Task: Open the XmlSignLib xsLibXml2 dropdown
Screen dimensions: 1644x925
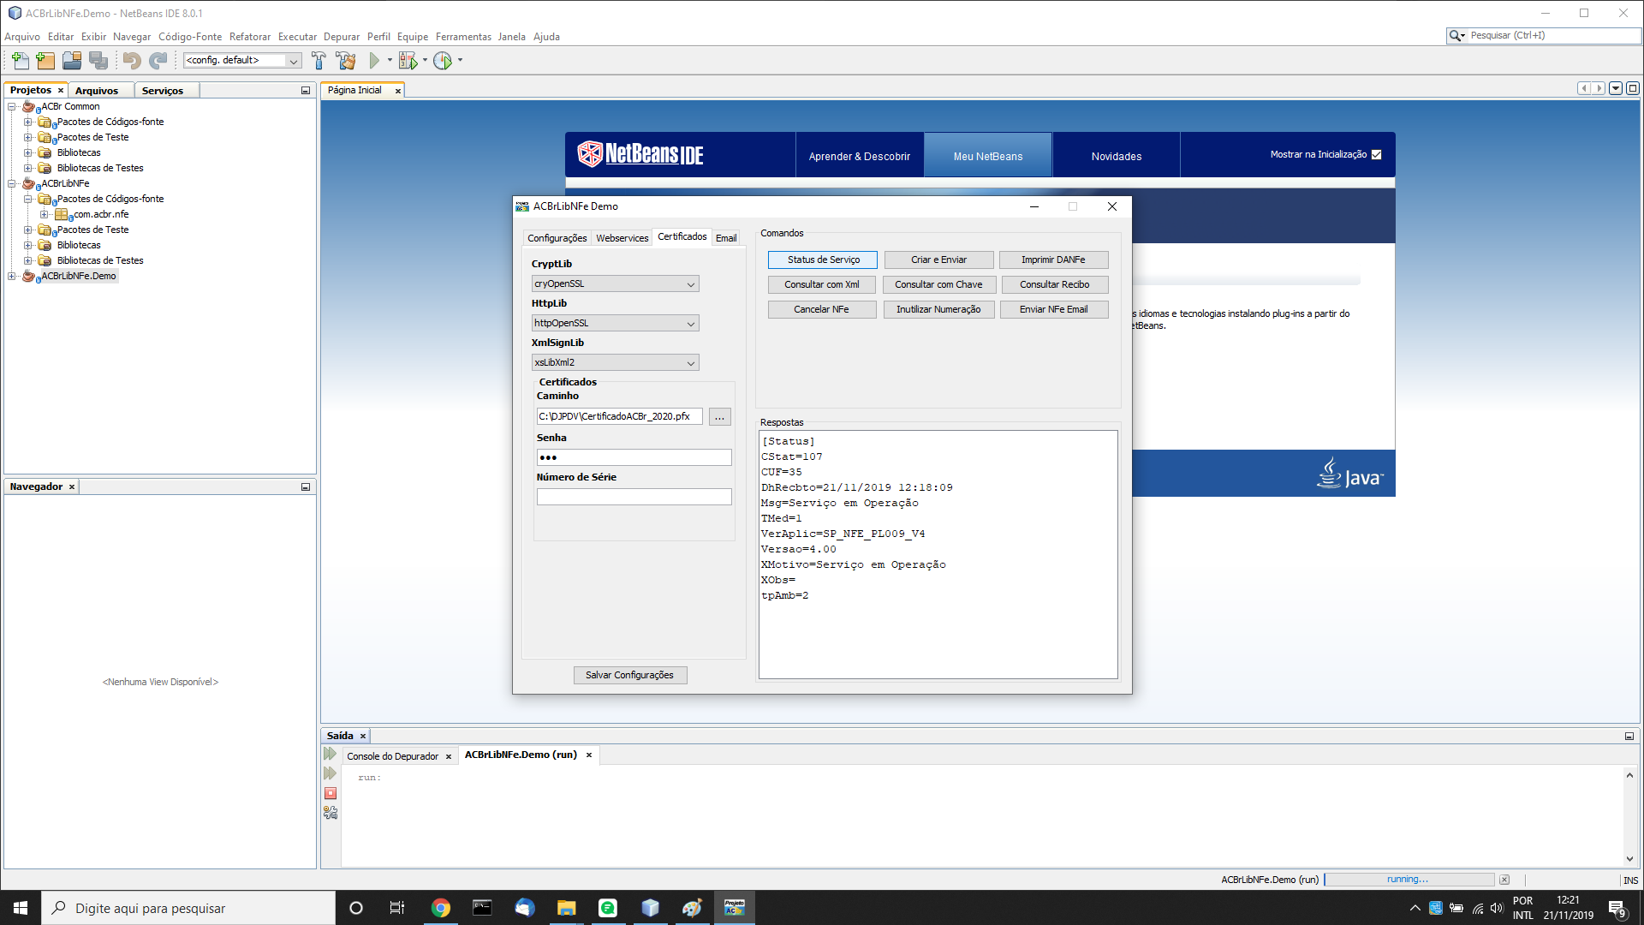Action: click(x=615, y=363)
